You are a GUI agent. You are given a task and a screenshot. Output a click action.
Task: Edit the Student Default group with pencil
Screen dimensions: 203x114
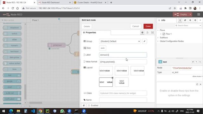[x=145, y=41]
